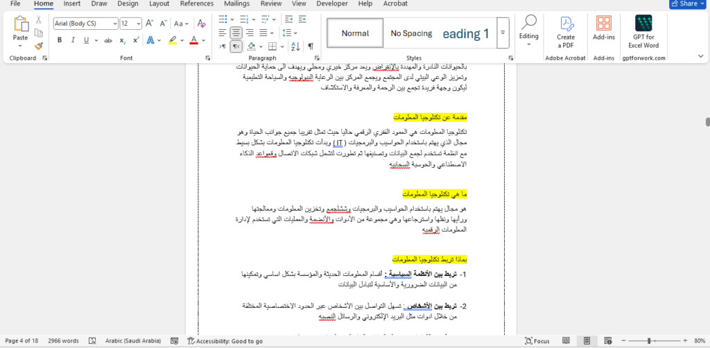
Task: Apply red font color
Action: 194,40
